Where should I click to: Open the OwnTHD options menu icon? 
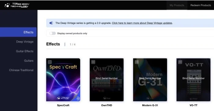coord(93,62)
